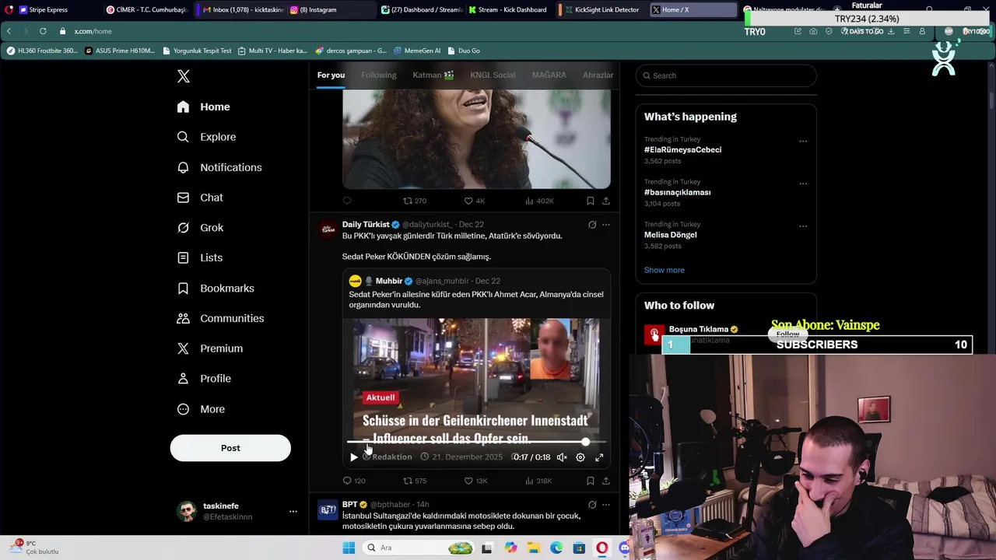This screenshot has width=996, height=560.
Task: Open the Melisa Döngel trend
Action: (671, 235)
